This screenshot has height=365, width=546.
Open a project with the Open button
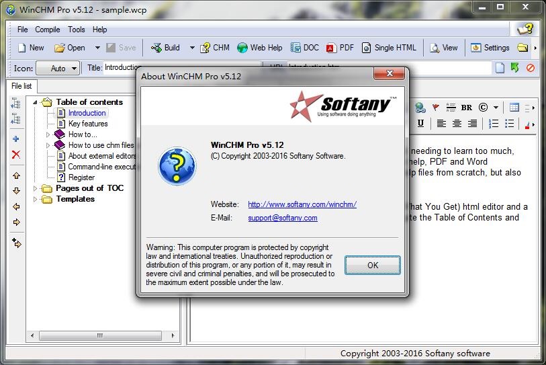70,48
